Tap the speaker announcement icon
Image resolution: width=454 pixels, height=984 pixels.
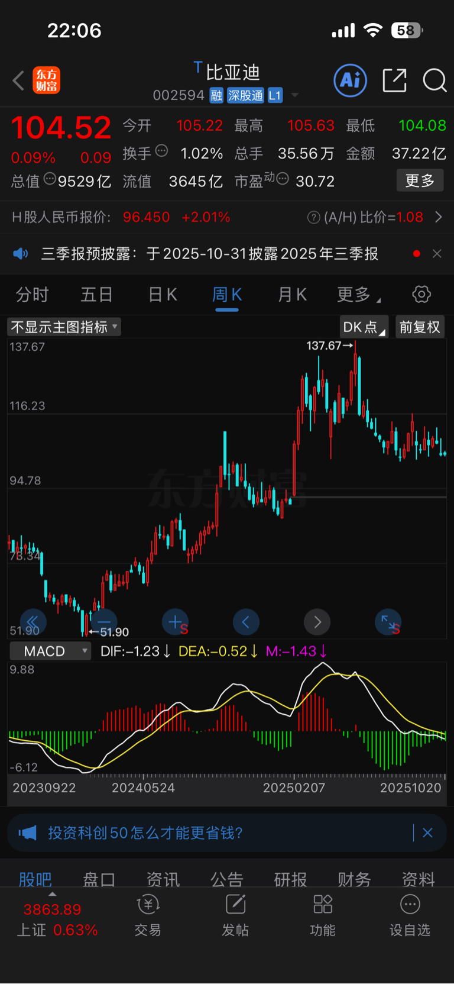pos(21,254)
